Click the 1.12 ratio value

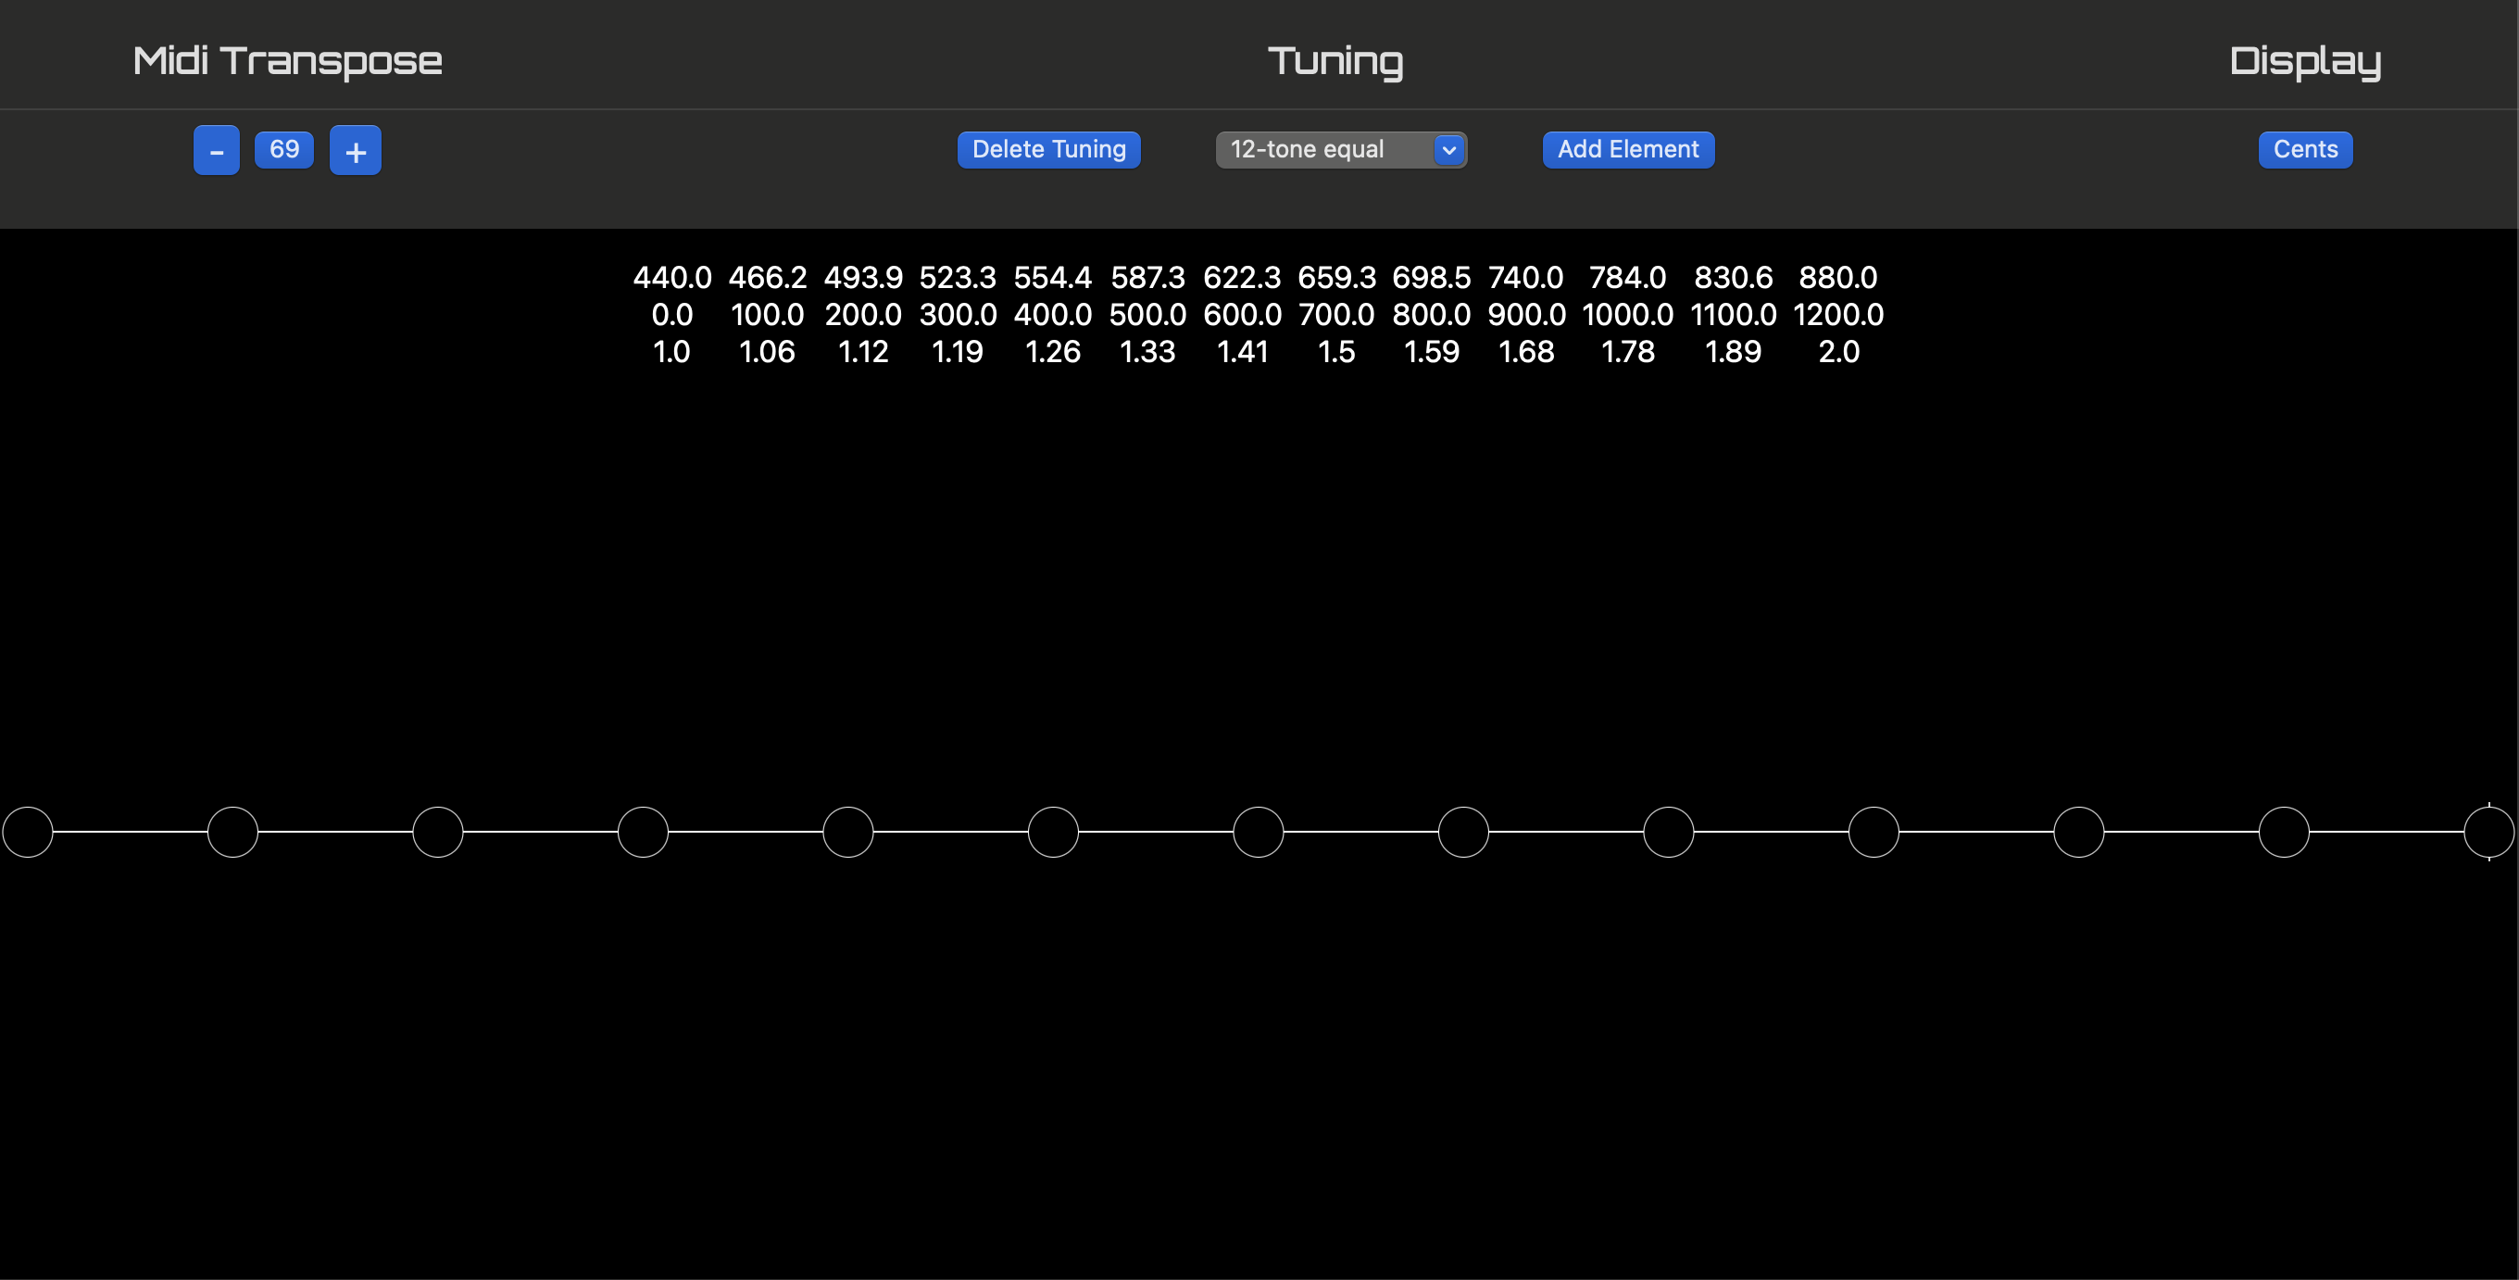[862, 352]
